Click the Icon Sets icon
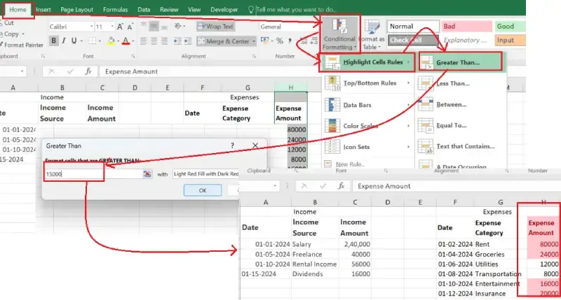Viewport: 561px width, 300px height. pyautogui.click(x=332, y=147)
